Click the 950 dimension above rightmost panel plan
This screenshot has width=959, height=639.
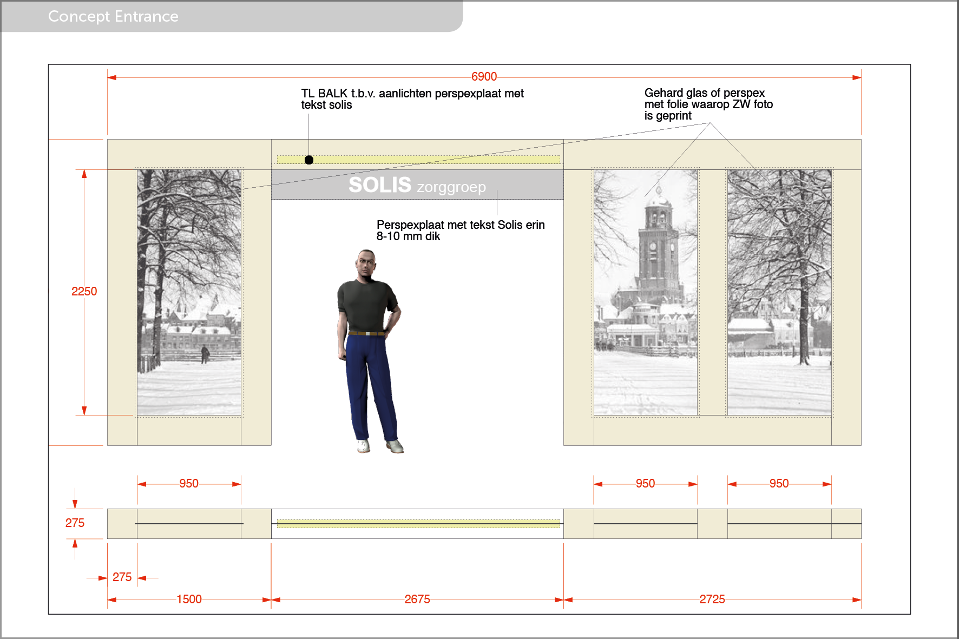click(x=779, y=484)
